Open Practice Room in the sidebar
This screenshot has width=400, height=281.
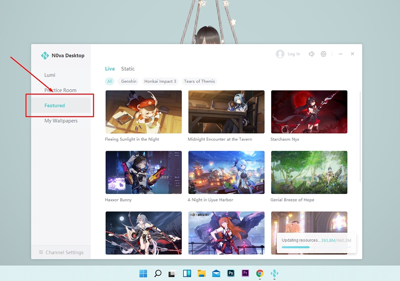pos(60,90)
